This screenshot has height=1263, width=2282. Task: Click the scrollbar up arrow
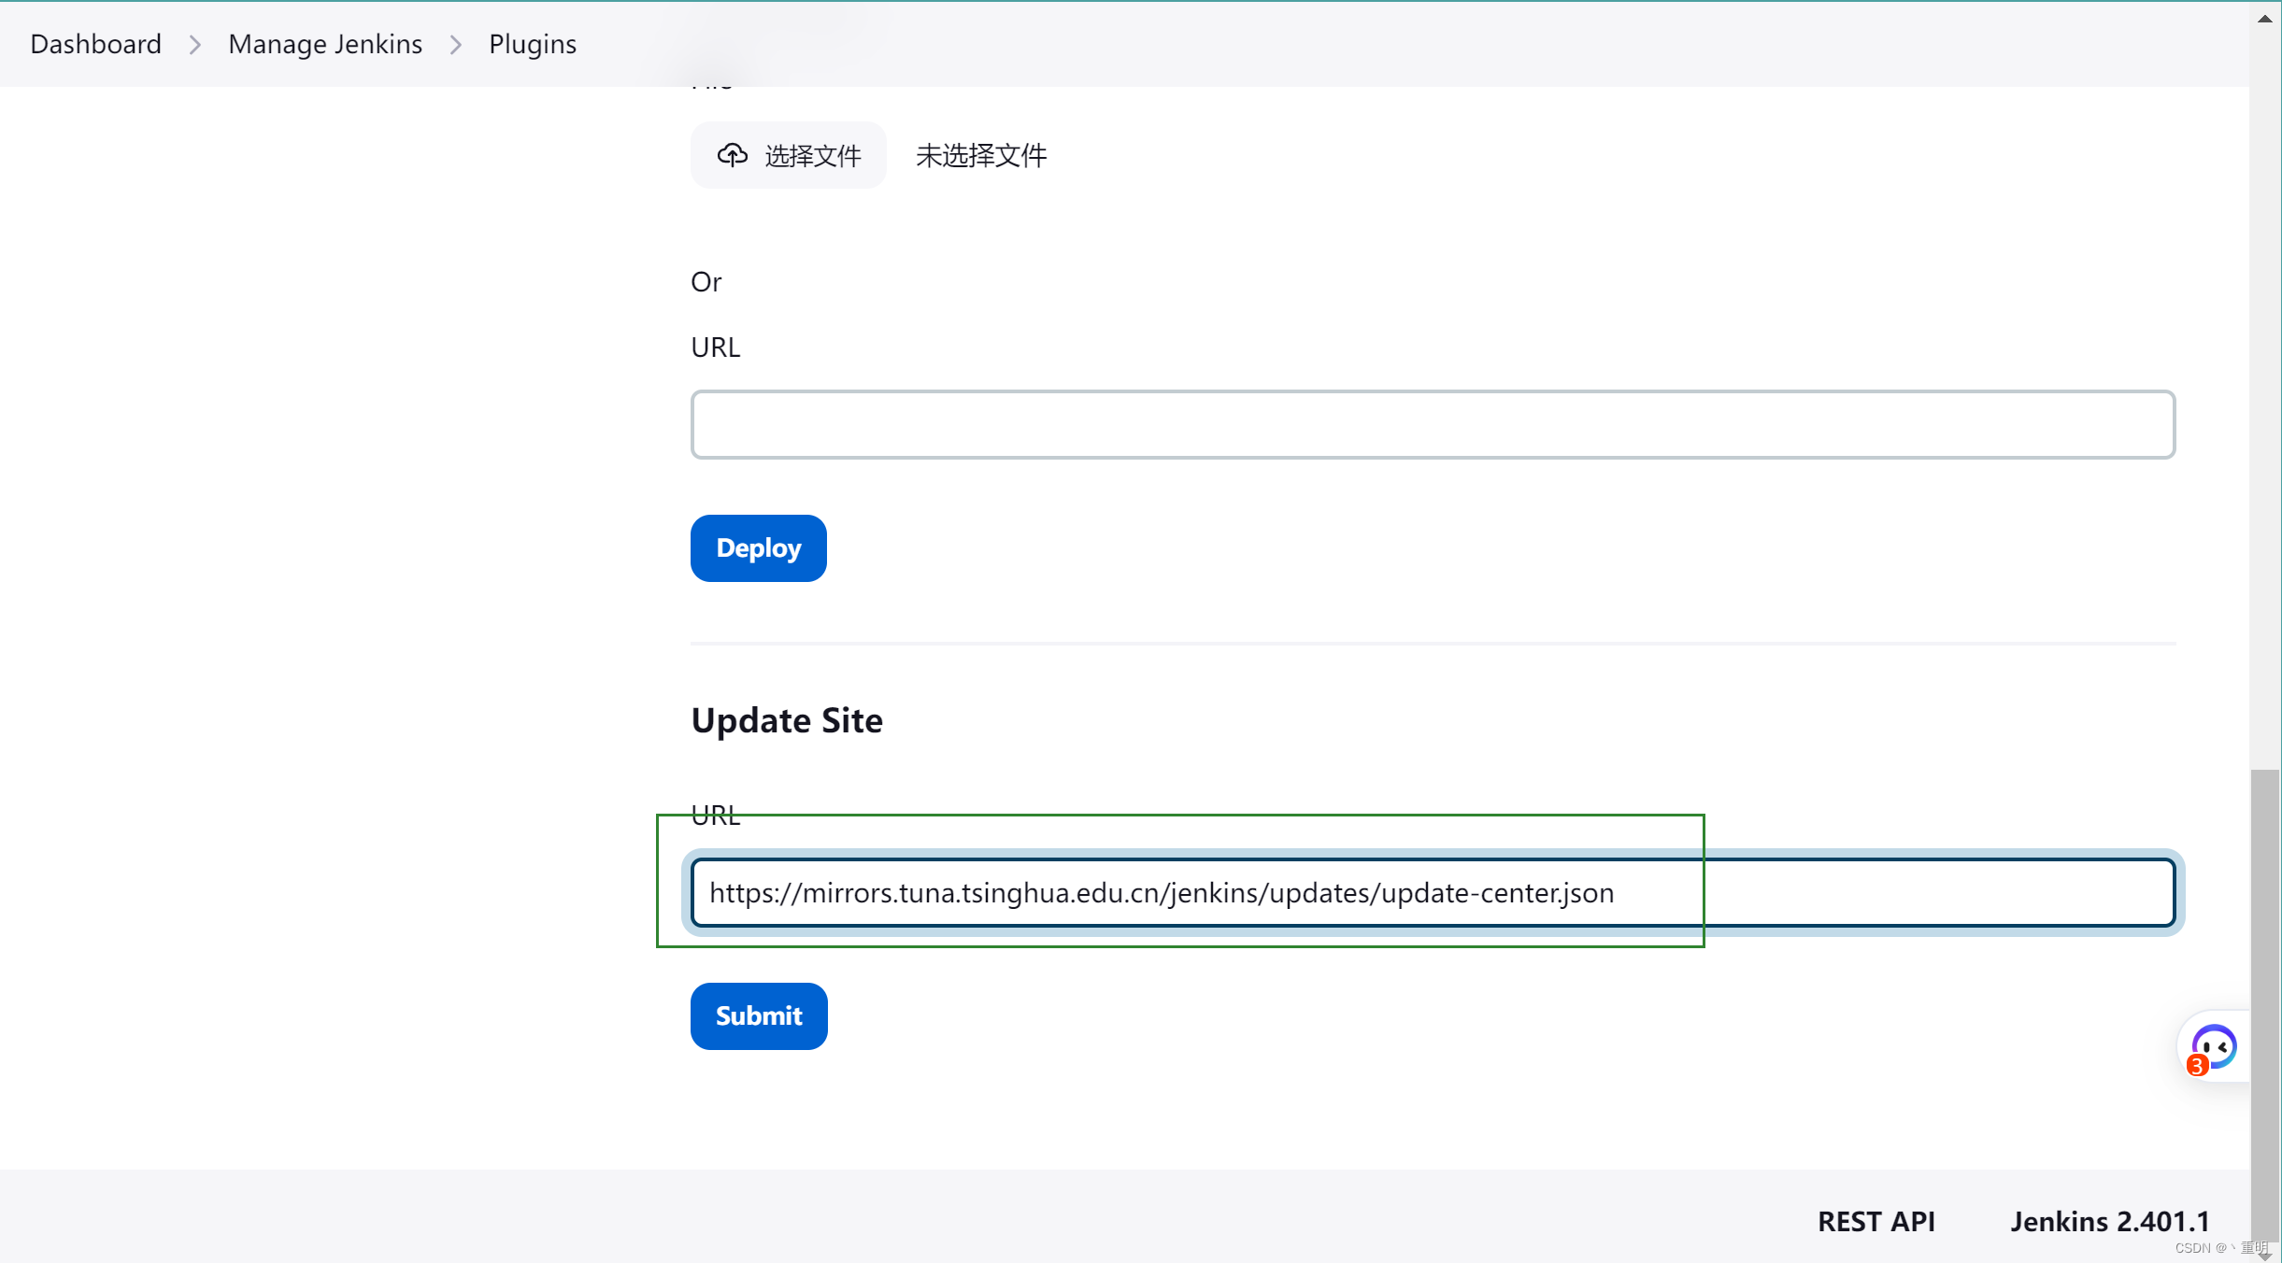point(2264,18)
